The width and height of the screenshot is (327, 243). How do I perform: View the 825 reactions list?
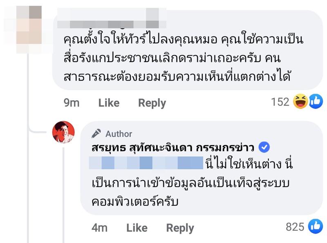[295, 227]
